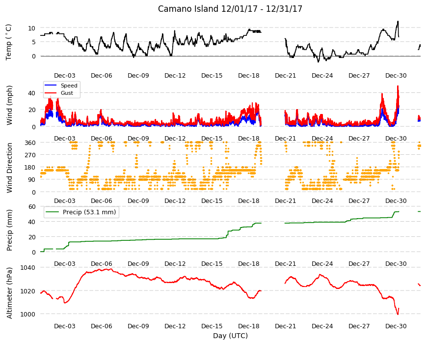Click the Temp (°C) axis label
The image size is (427, 344).
[9, 42]
